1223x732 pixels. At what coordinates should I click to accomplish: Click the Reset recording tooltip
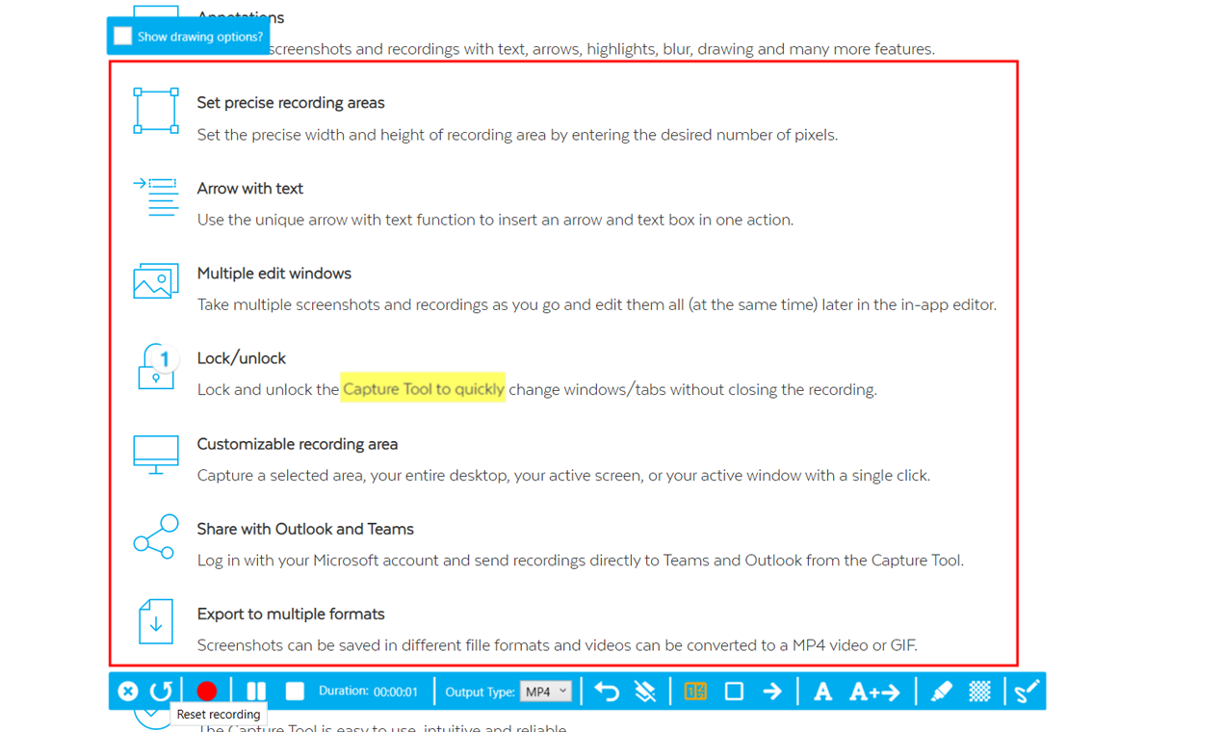click(x=219, y=715)
